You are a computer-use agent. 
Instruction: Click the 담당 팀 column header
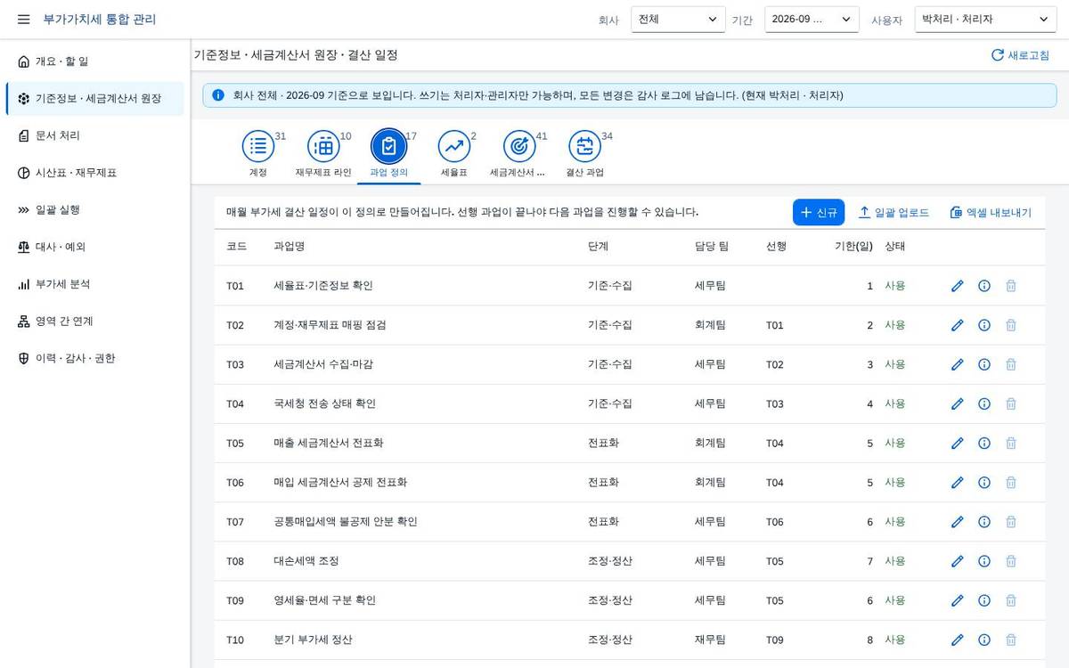(x=712, y=246)
